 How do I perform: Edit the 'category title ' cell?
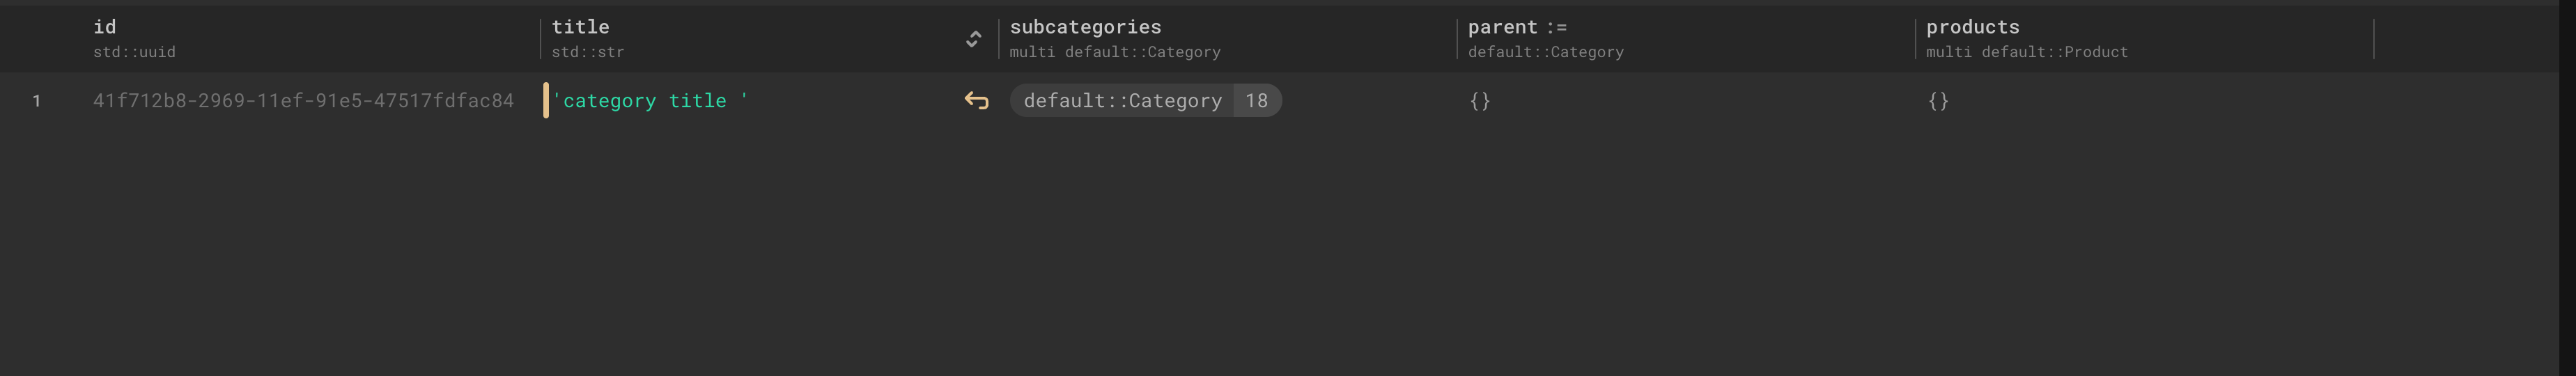click(650, 101)
